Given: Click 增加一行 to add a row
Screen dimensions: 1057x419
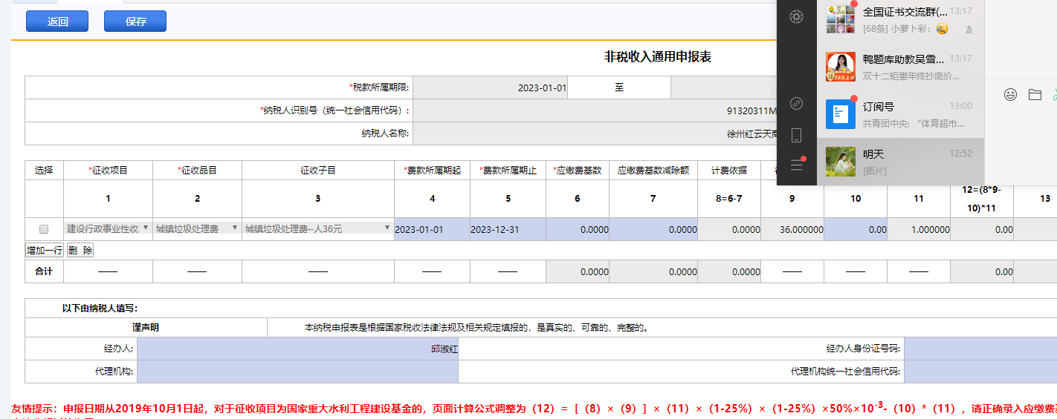Looking at the screenshot, I should (x=45, y=251).
